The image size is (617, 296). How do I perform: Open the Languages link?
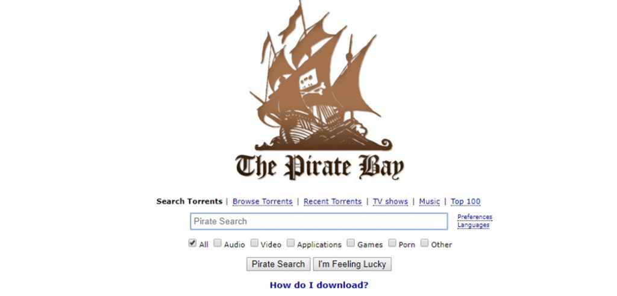click(474, 225)
